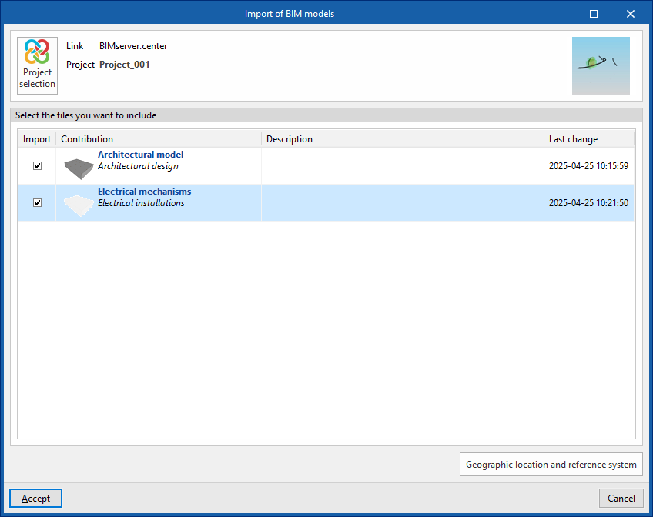Image resolution: width=653 pixels, height=517 pixels.
Task: Close the Import of BIM models dialog
Action: point(631,14)
